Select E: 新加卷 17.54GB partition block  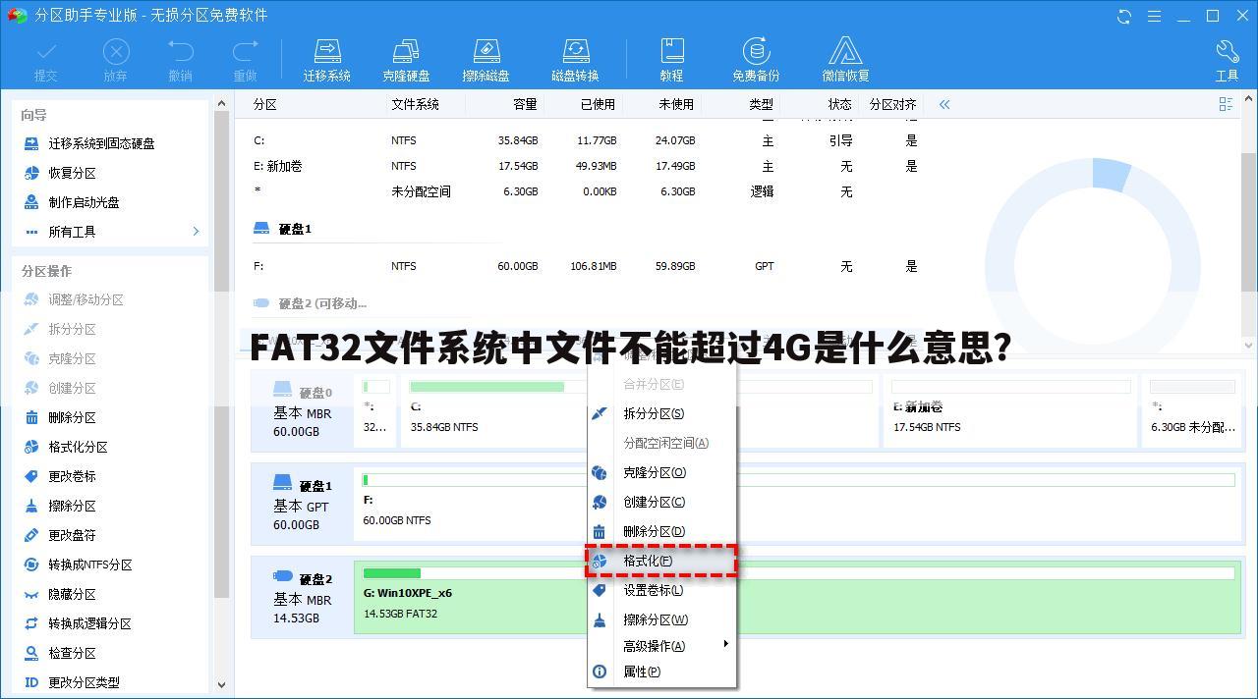(1008, 411)
